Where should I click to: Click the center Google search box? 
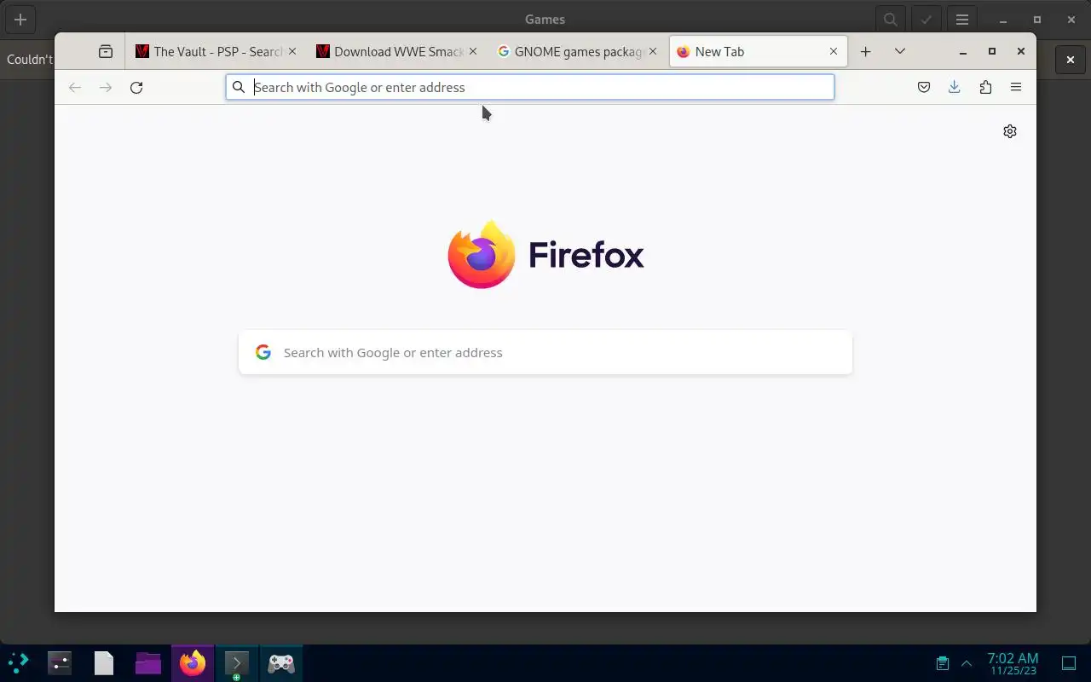point(545,352)
